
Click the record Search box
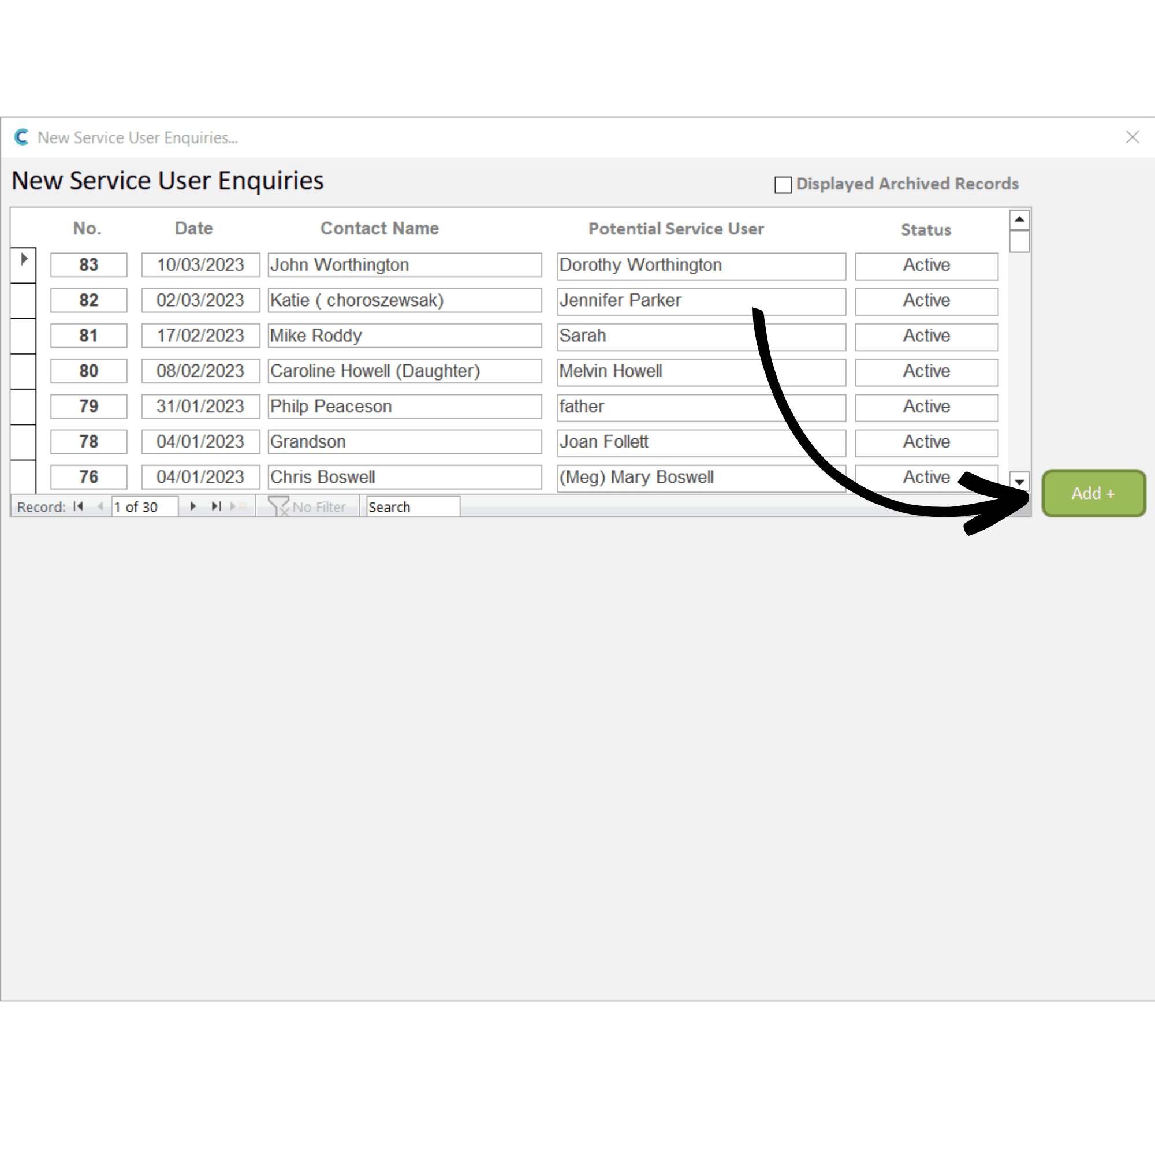point(412,506)
